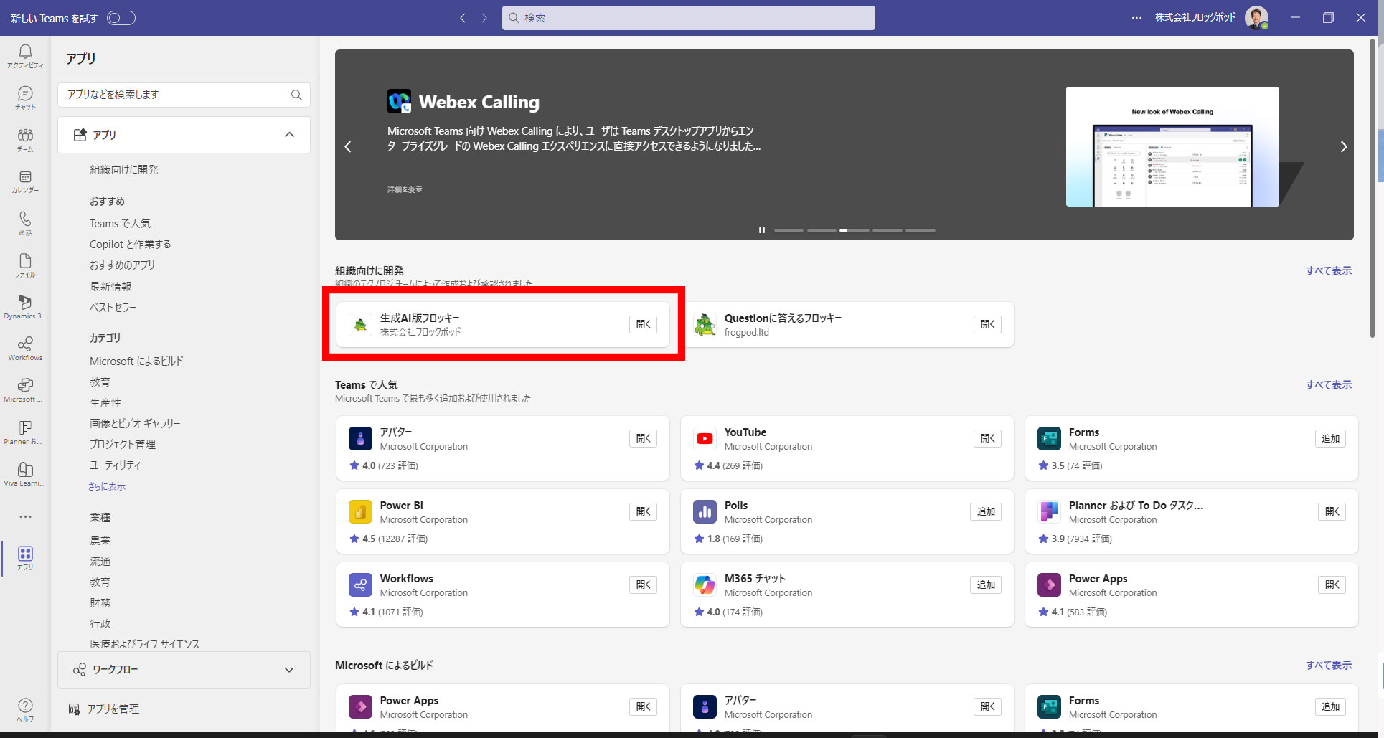
Task: Jump to the last banner slide indicator
Action: pyautogui.click(x=921, y=230)
